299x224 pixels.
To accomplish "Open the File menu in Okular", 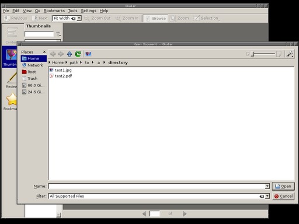I will click(6, 10).
